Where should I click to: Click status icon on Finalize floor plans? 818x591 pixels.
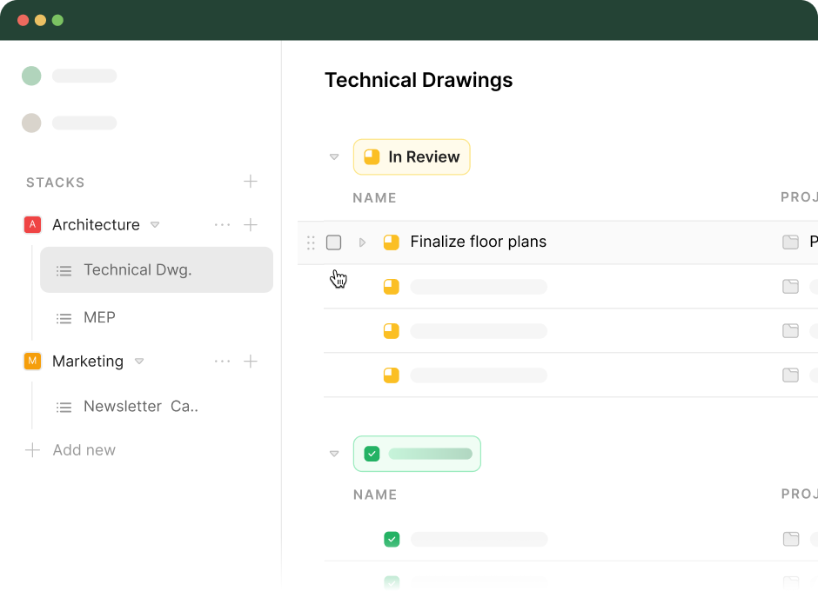point(392,242)
